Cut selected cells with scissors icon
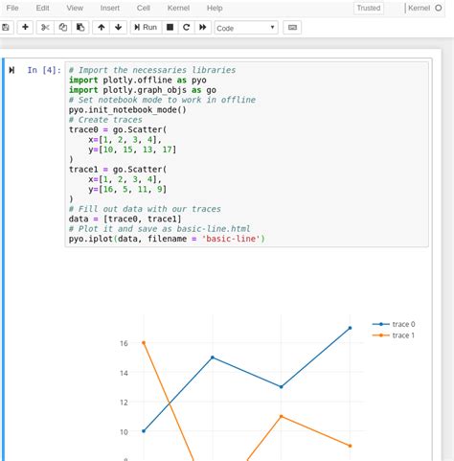This screenshot has height=461, width=454. pos(45,27)
